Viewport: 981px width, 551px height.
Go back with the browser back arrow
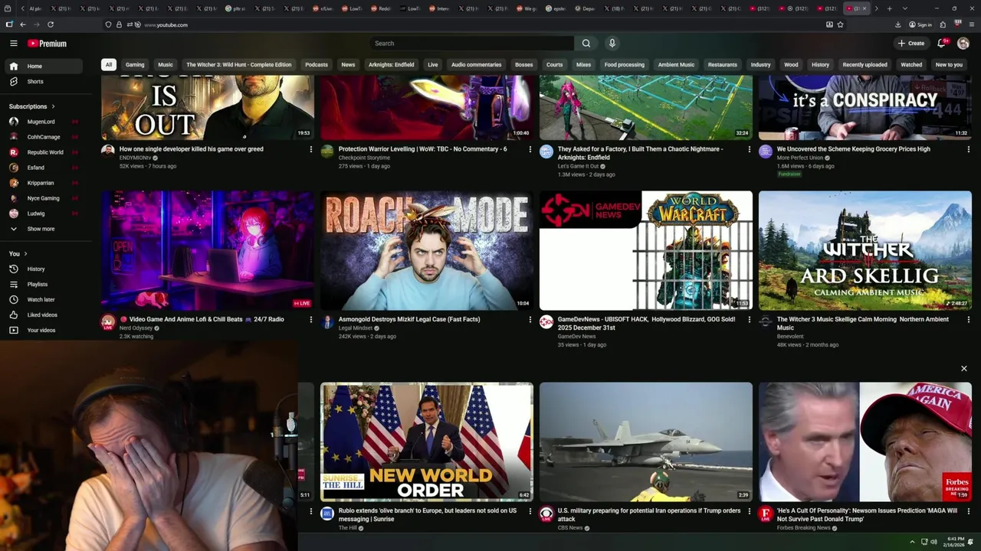coord(23,24)
